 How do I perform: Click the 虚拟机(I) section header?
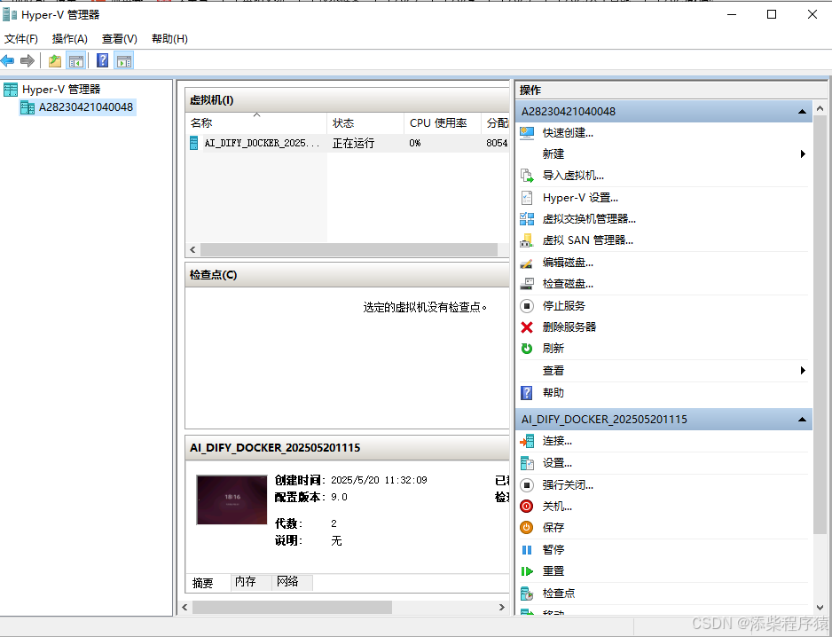click(347, 99)
